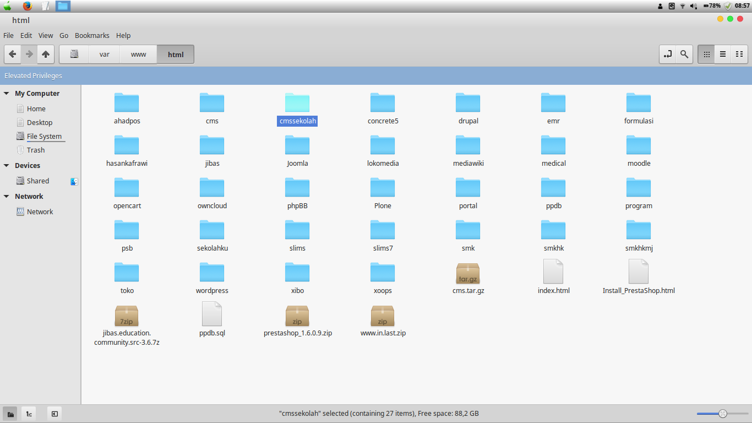The height and width of the screenshot is (423, 752).
Task: Go back with the left arrow button
Action: pos(13,55)
